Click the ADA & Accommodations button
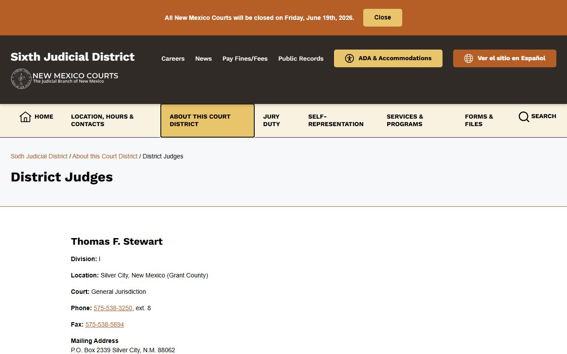 point(388,58)
